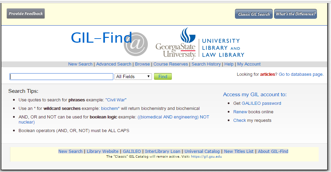
Task: Try the biomedical AND engineering boolean example
Action: (114, 119)
